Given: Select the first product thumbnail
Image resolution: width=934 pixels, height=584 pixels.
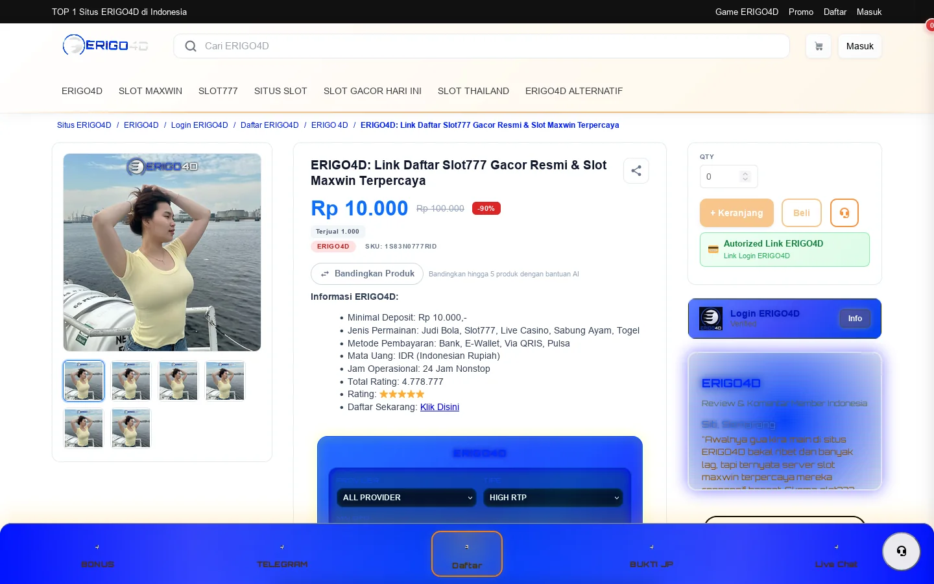Looking at the screenshot, I should click(x=84, y=381).
